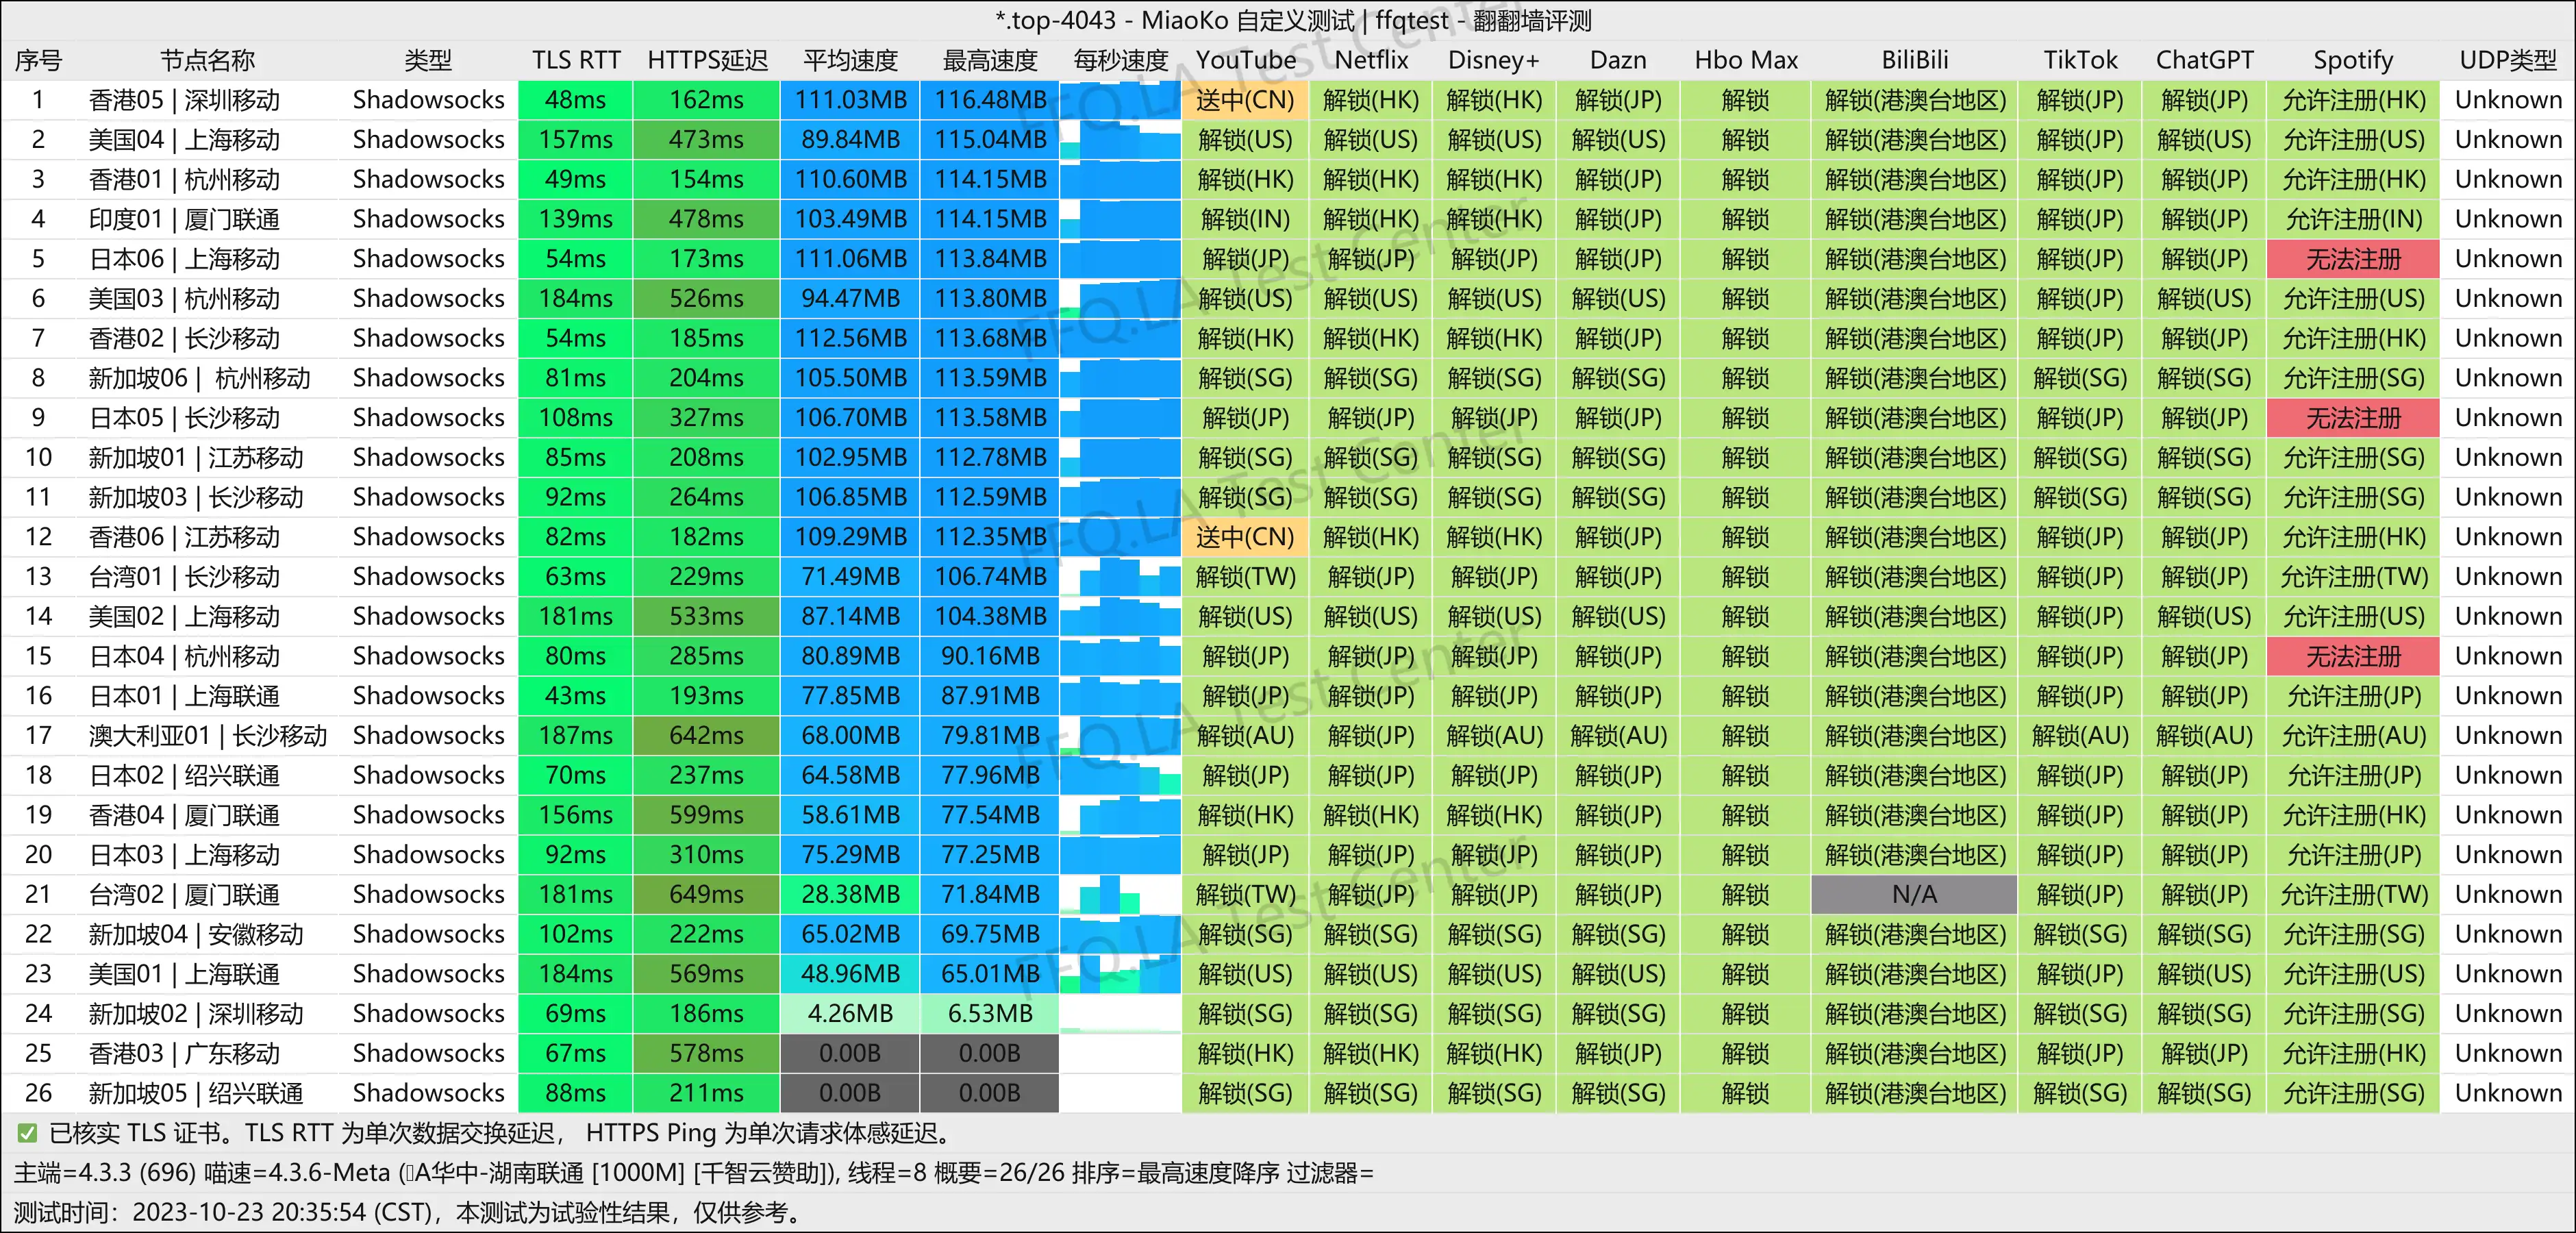
Task: Click the gray N/A BiliBili cell
Action: point(1914,894)
